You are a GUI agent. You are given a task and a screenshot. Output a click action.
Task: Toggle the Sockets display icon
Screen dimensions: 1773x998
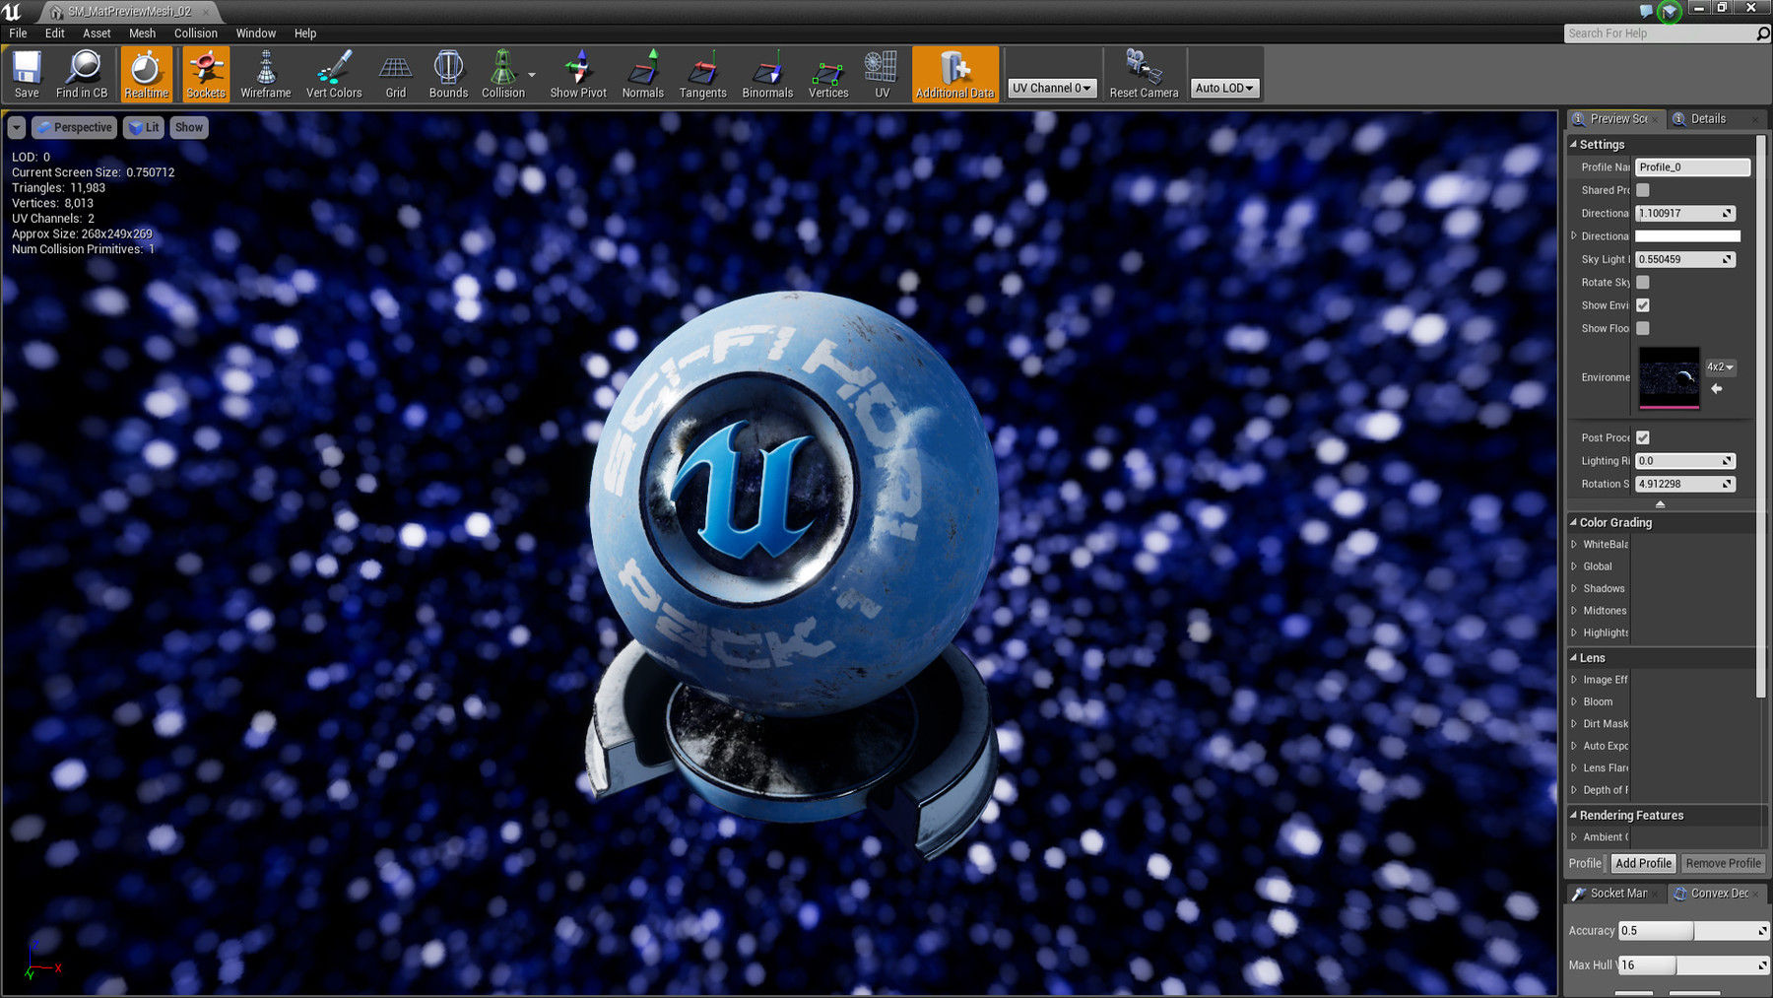[206, 74]
